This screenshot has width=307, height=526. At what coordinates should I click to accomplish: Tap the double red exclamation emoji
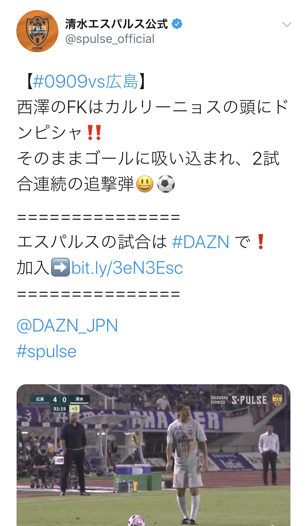(94, 133)
